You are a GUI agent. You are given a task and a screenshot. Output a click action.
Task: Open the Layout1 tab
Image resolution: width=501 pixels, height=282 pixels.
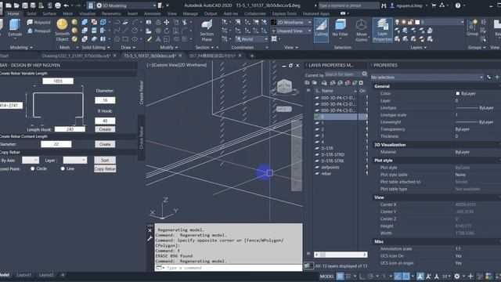pos(24,275)
